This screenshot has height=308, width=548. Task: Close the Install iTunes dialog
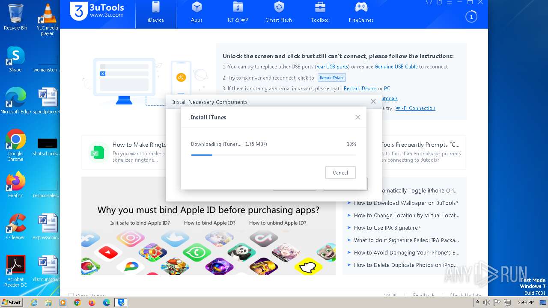pyautogui.click(x=358, y=117)
